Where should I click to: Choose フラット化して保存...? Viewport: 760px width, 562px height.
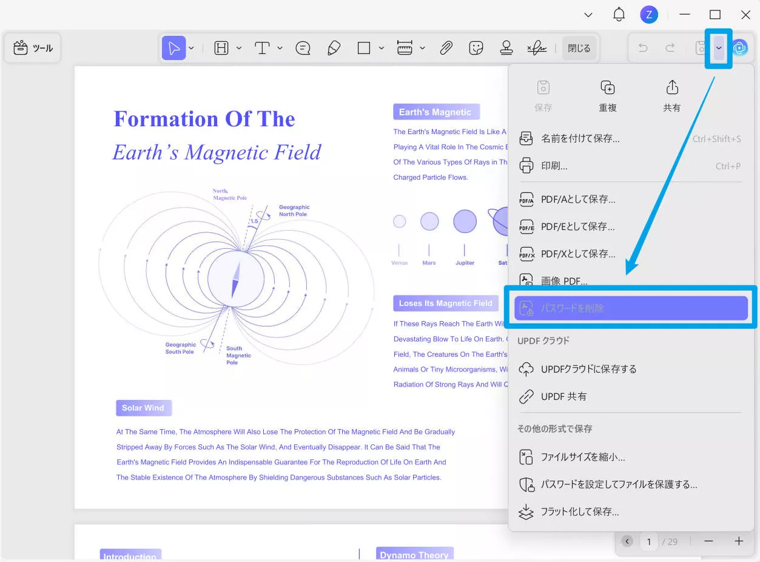(x=630, y=512)
